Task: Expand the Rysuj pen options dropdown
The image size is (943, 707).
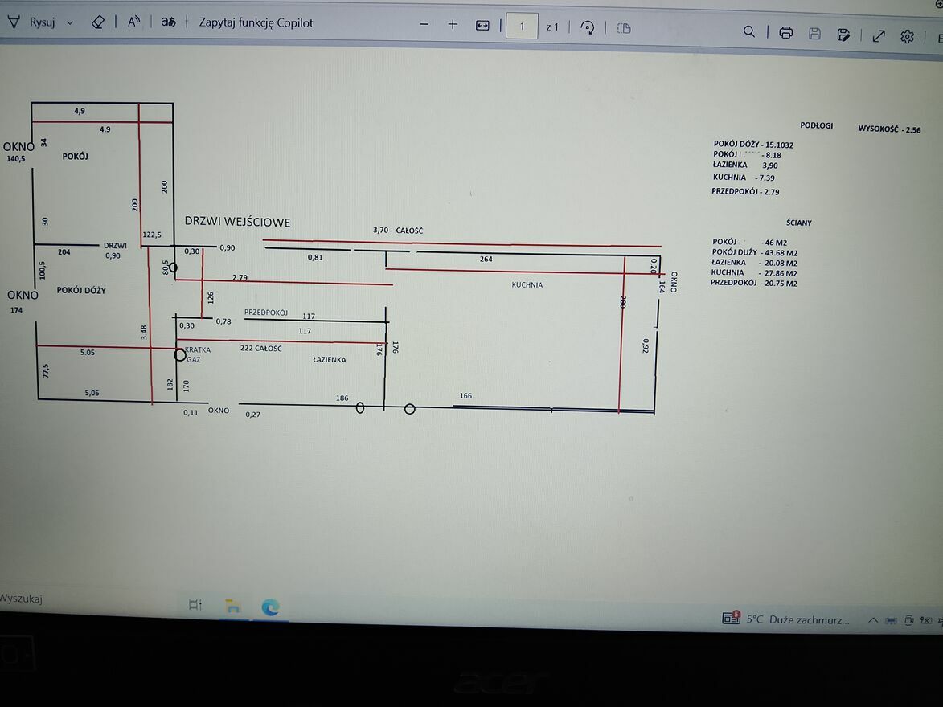Action: tap(70, 23)
